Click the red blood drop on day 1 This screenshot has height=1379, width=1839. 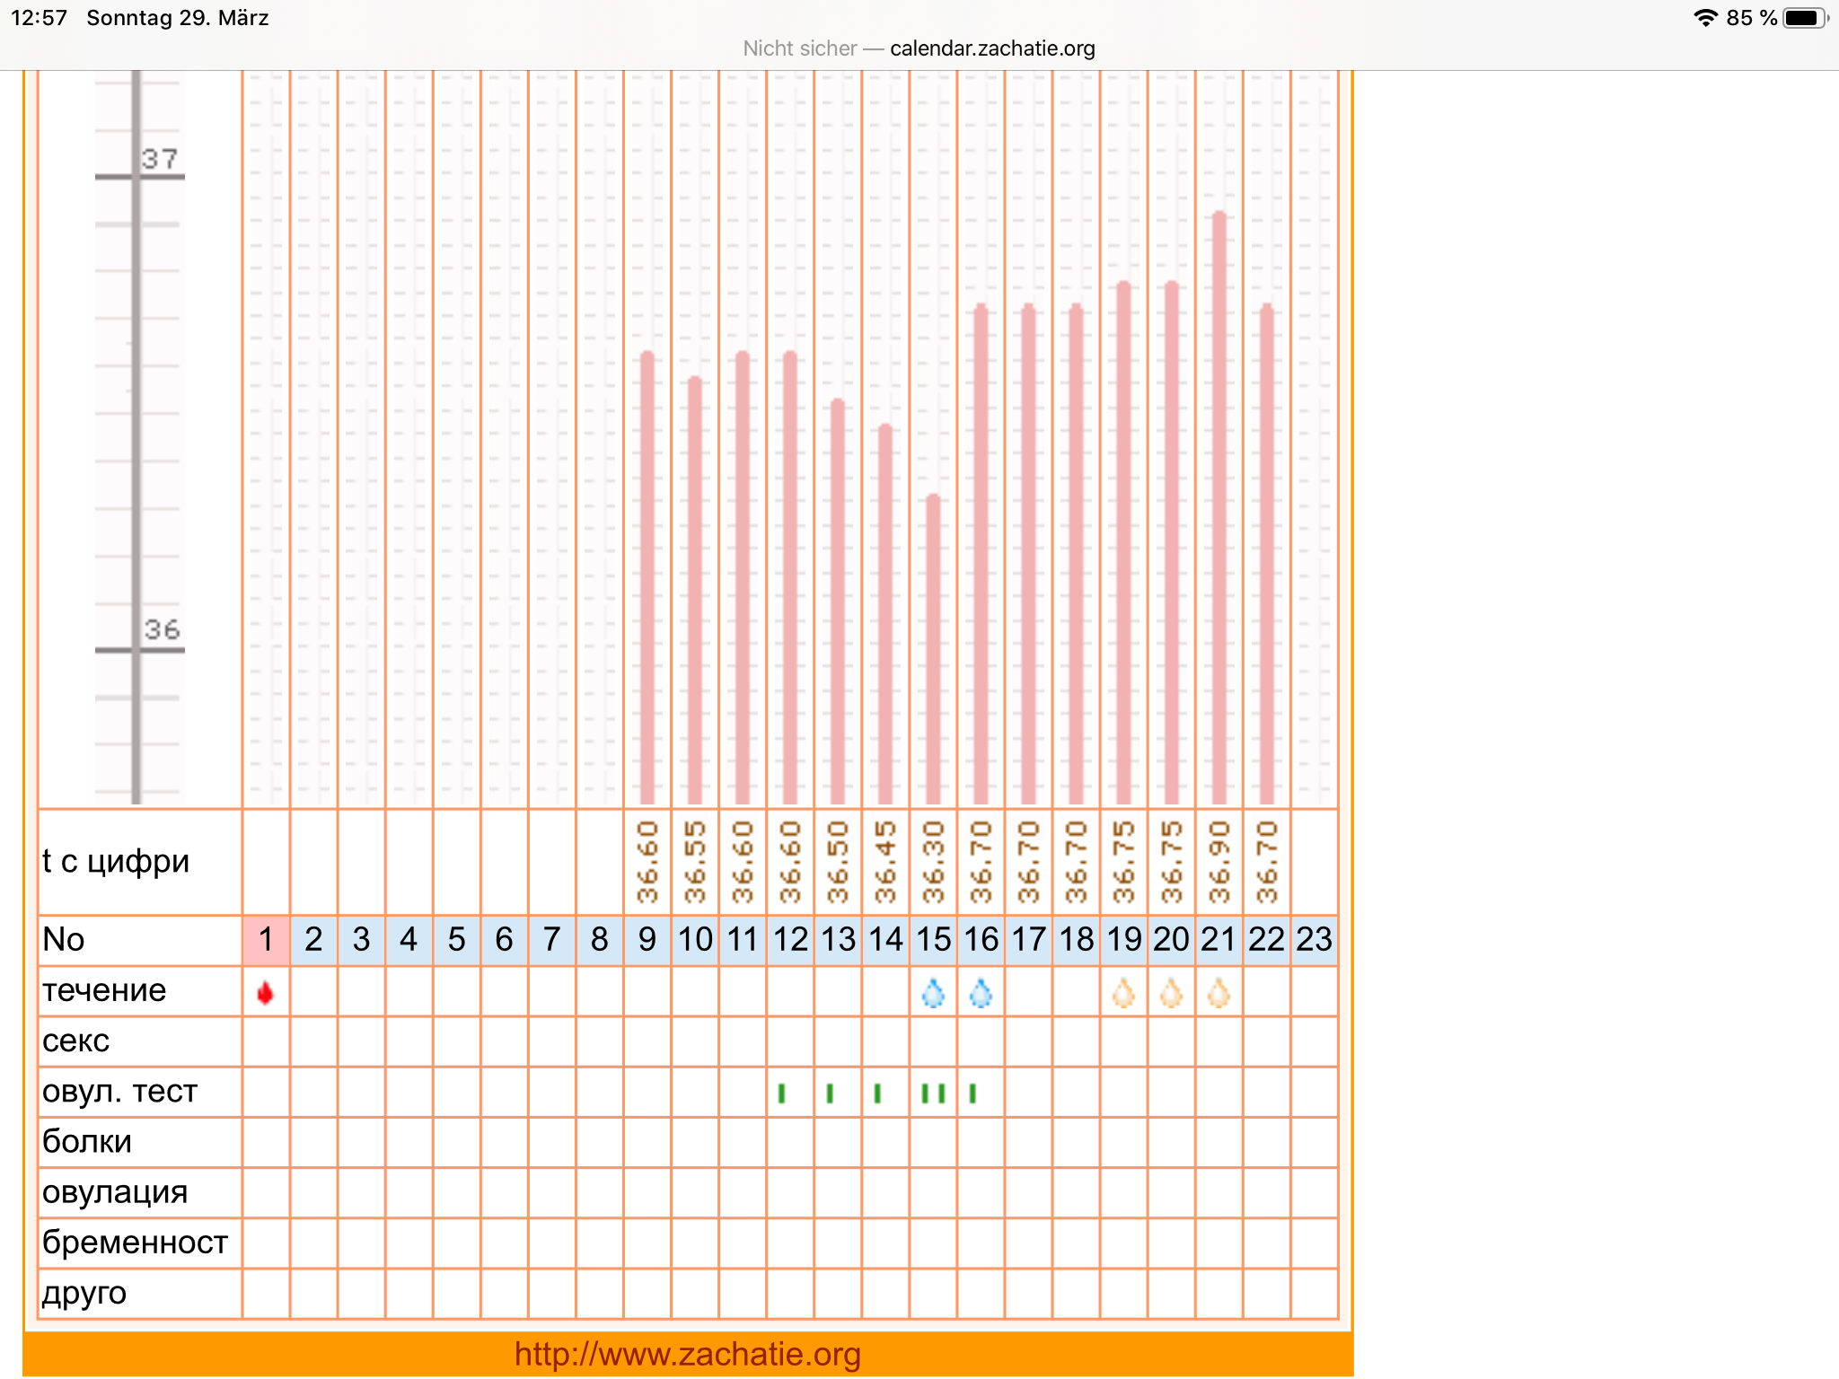tap(265, 992)
